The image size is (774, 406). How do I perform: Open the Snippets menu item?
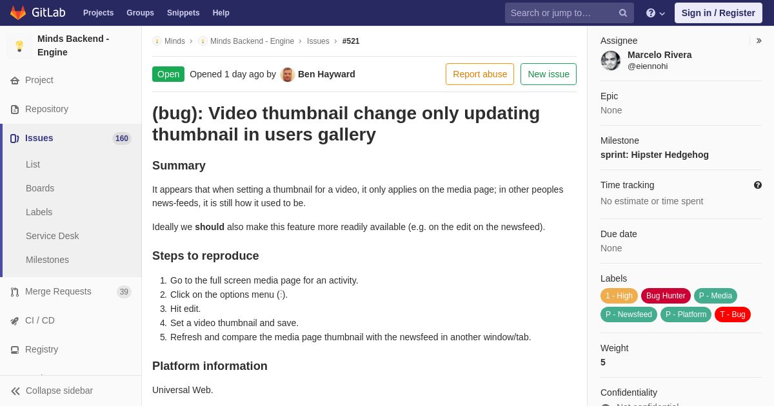[x=183, y=13]
